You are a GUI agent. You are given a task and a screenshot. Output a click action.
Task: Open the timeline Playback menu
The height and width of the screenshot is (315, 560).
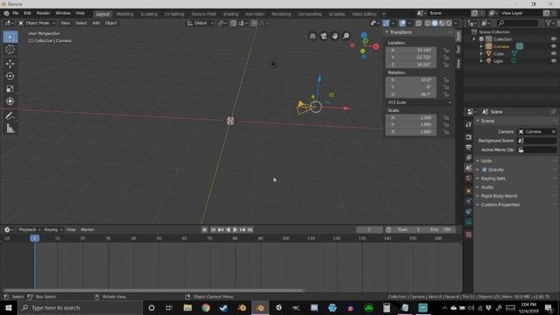point(29,229)
